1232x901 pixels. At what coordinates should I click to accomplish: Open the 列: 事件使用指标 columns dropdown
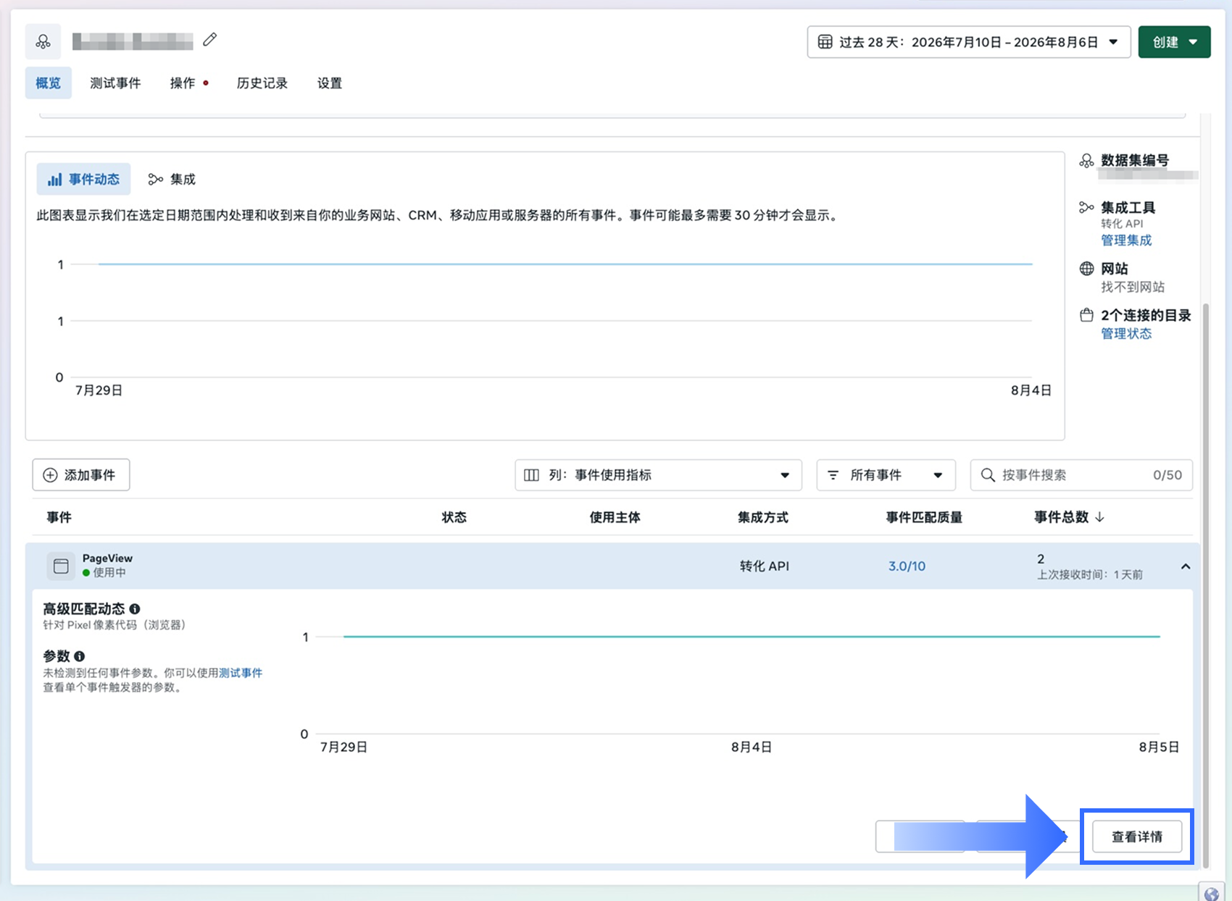coord(658,475)
